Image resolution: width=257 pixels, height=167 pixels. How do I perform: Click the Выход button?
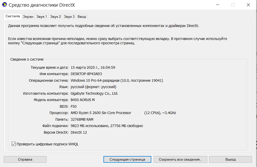[x=231, y=159]
